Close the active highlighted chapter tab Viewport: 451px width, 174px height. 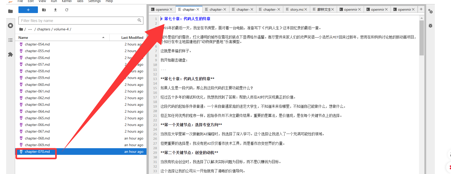(x=198, y=9)
